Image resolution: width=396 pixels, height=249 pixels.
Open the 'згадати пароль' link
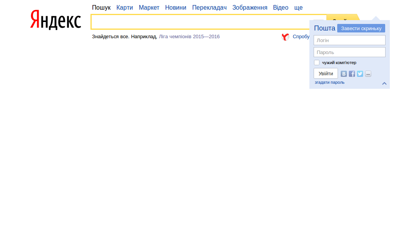pyautogui.click(x=329, y=82)
